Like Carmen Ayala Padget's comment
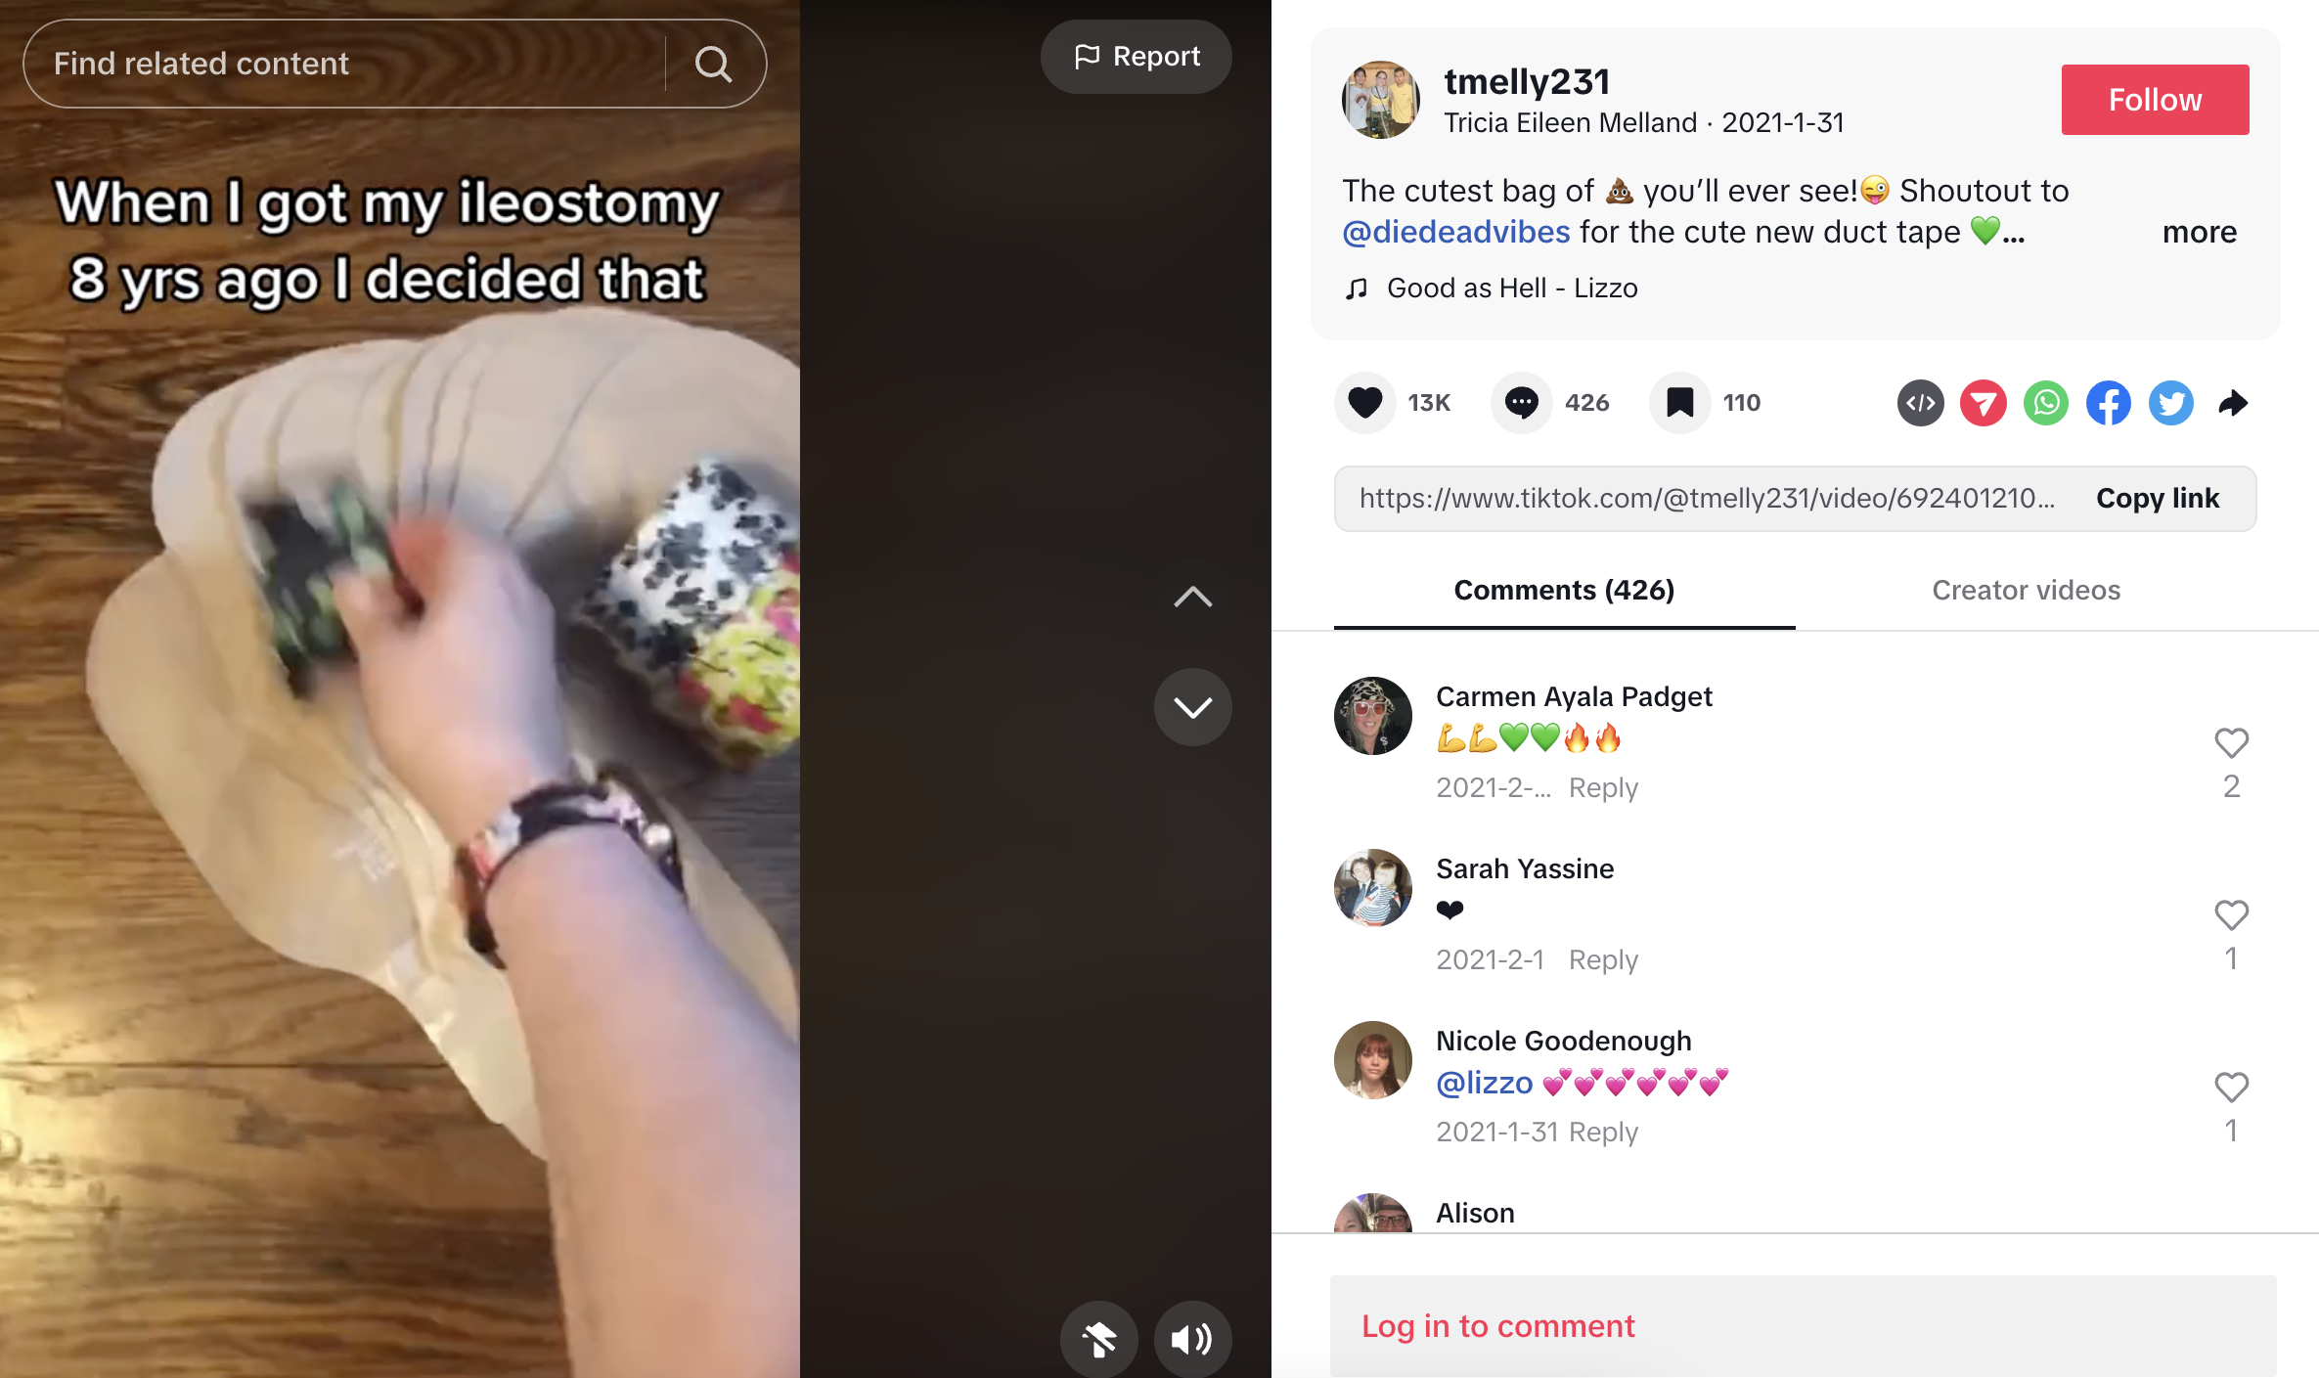The width and height of the screenshot is (2319, 1378). pos(2231,743)
